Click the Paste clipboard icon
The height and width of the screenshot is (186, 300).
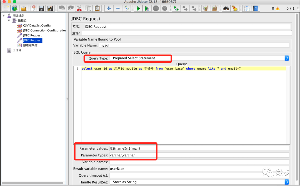pos(97,8)
